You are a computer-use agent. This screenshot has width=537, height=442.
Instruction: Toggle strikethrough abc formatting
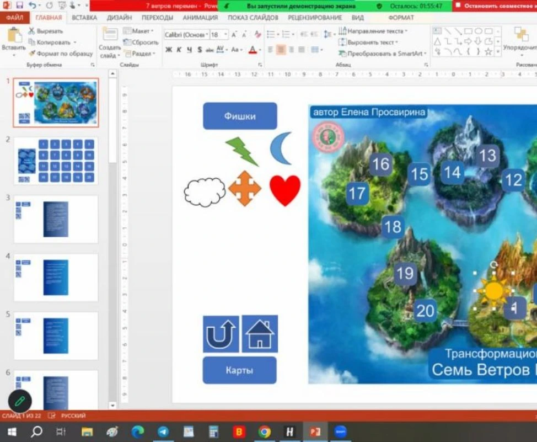click(x=210, y=50)
